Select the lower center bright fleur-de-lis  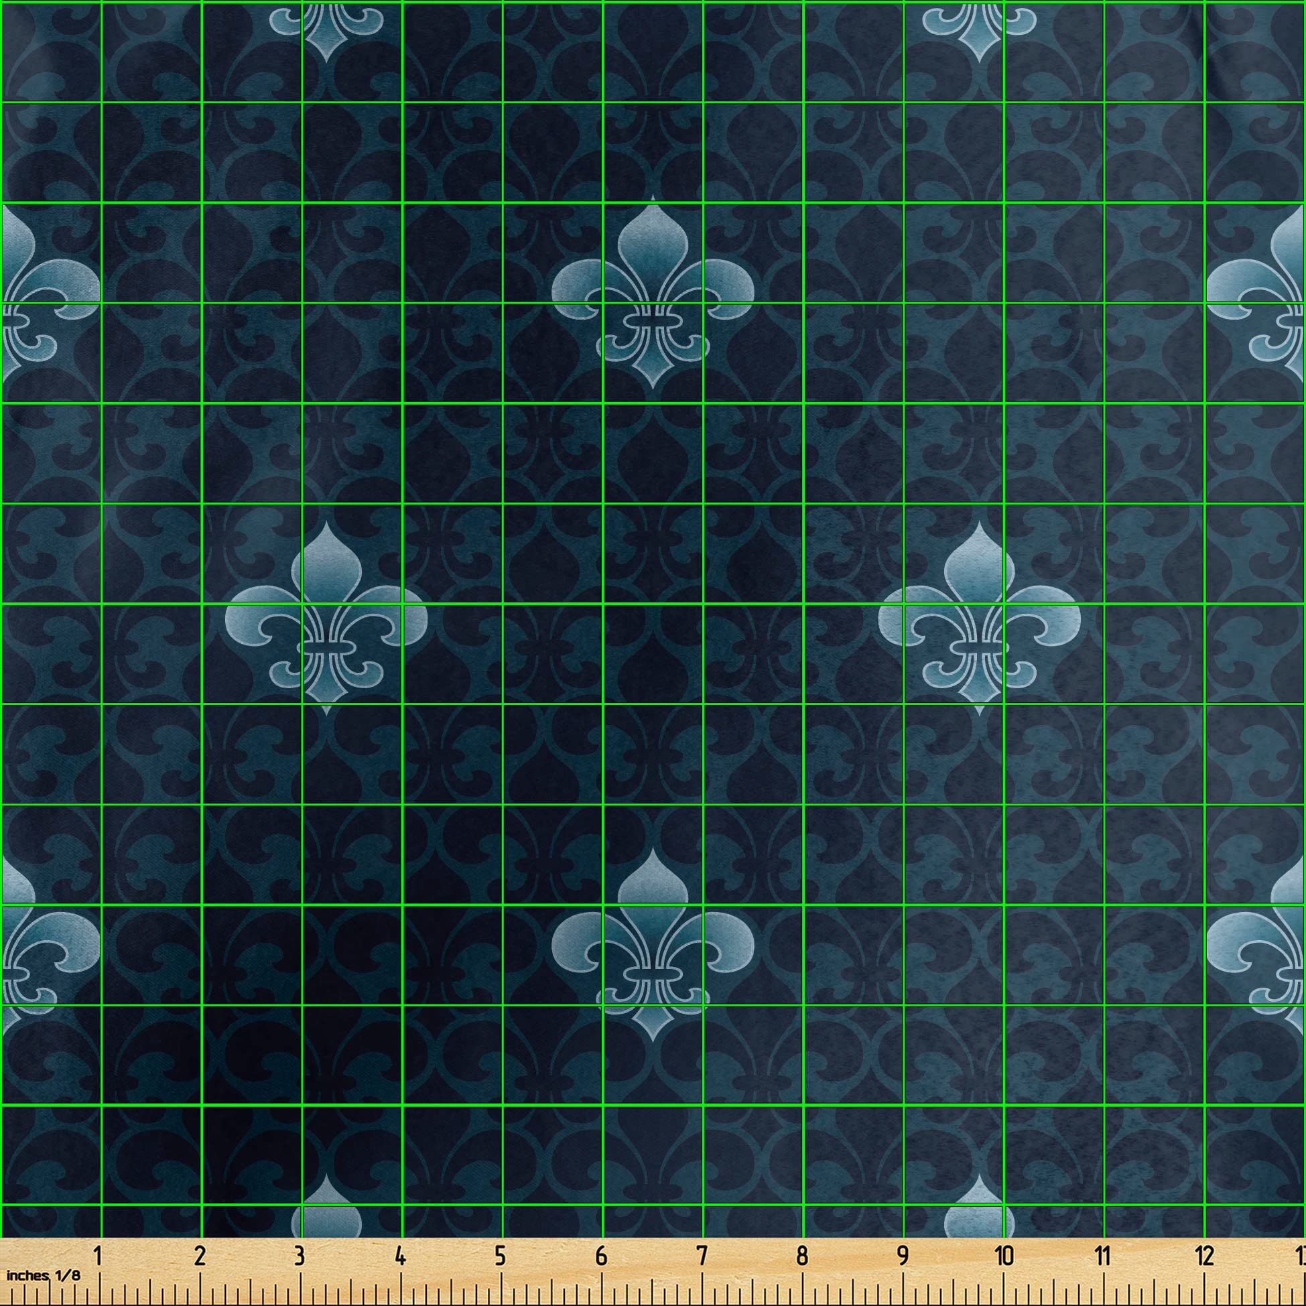coord(652,946)
